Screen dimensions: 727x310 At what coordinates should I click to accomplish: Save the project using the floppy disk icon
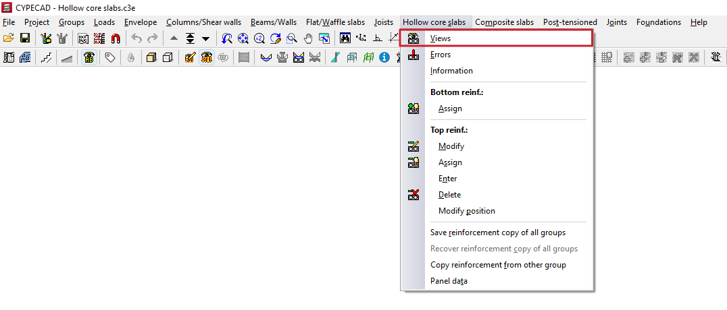point(25,38)
